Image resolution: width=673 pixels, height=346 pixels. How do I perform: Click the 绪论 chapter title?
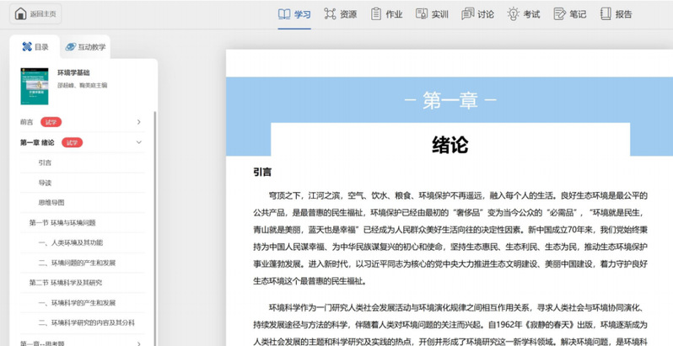click(450, 145)
